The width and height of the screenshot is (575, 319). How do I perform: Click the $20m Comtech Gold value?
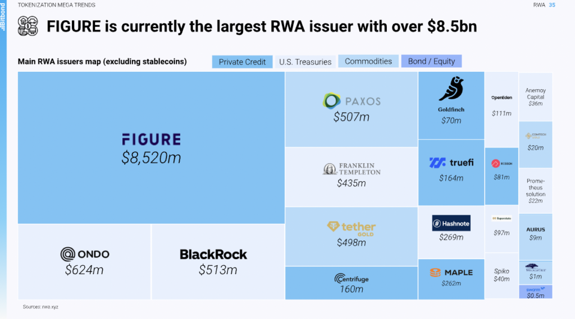535,148
